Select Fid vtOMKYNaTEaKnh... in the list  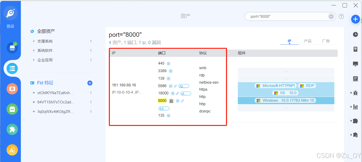[55, 93]
